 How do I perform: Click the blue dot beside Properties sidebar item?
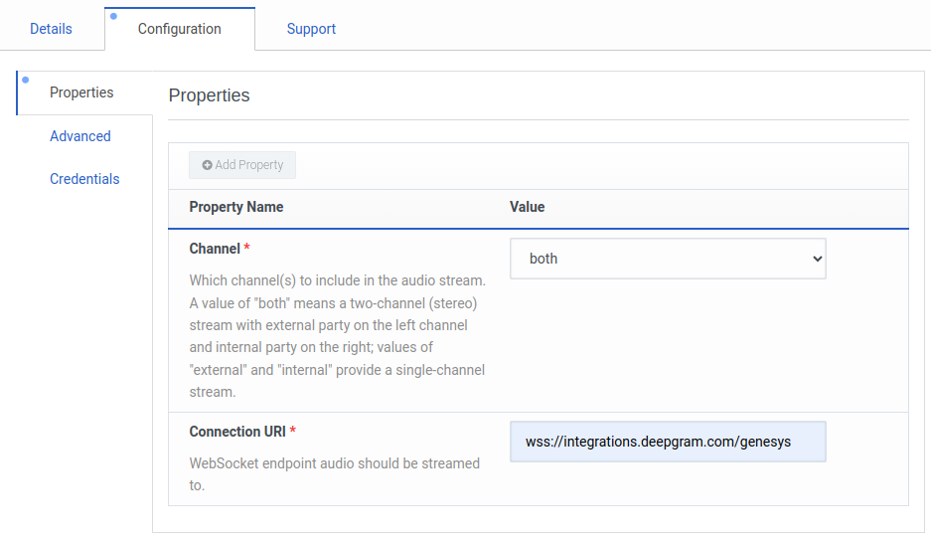[x=25, y=80]
